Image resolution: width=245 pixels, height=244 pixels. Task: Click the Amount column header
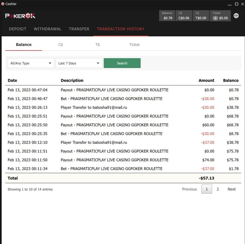[206, 81]
